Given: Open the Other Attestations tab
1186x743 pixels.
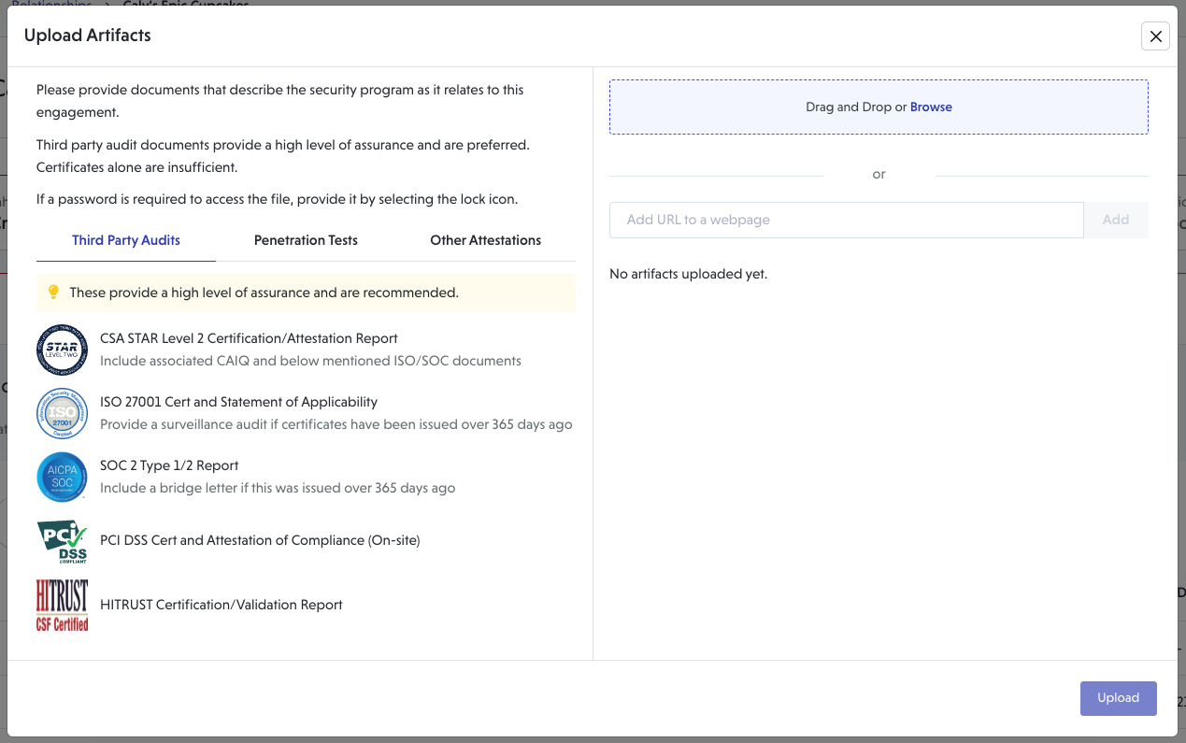Looking at the screenshot, I should click(x=486, y=240).
